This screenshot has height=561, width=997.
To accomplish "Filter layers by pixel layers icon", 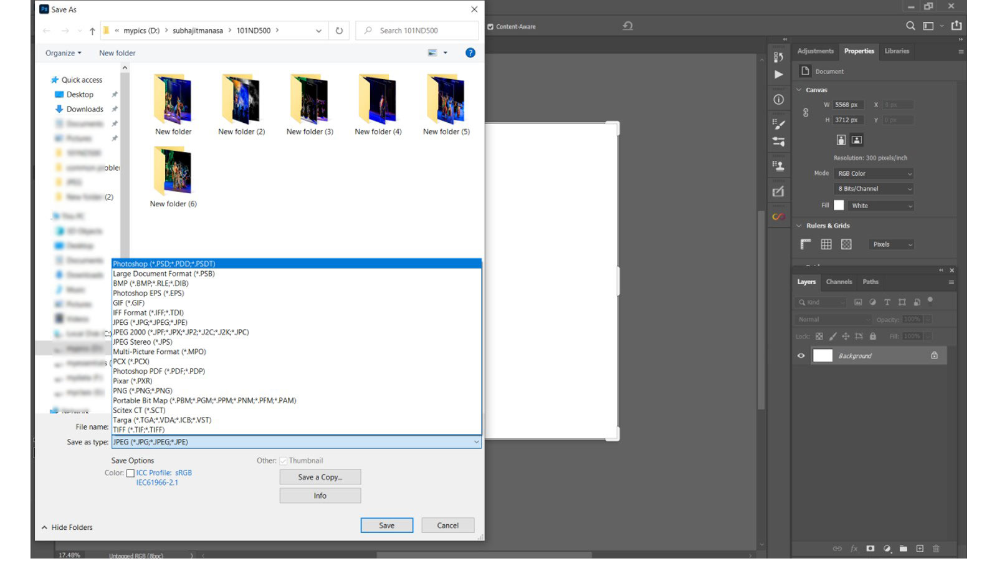I will coord(858,302).
